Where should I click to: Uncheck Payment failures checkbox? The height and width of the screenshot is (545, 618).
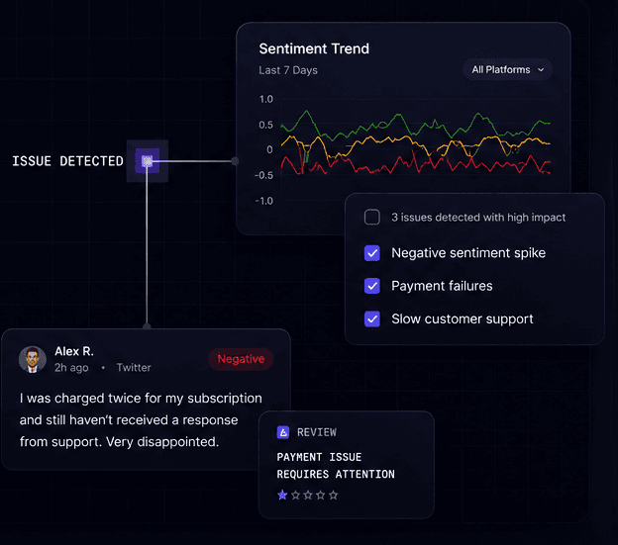(x=372, y=286)
